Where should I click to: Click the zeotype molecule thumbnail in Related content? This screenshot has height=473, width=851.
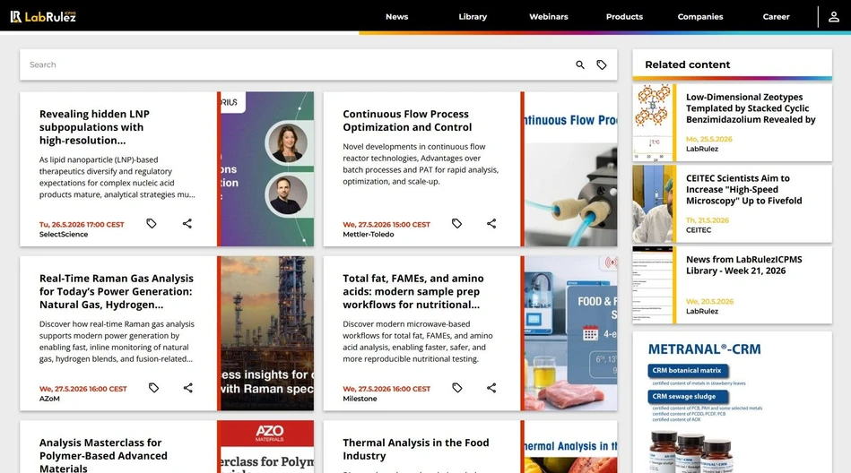tap(652, 123)
